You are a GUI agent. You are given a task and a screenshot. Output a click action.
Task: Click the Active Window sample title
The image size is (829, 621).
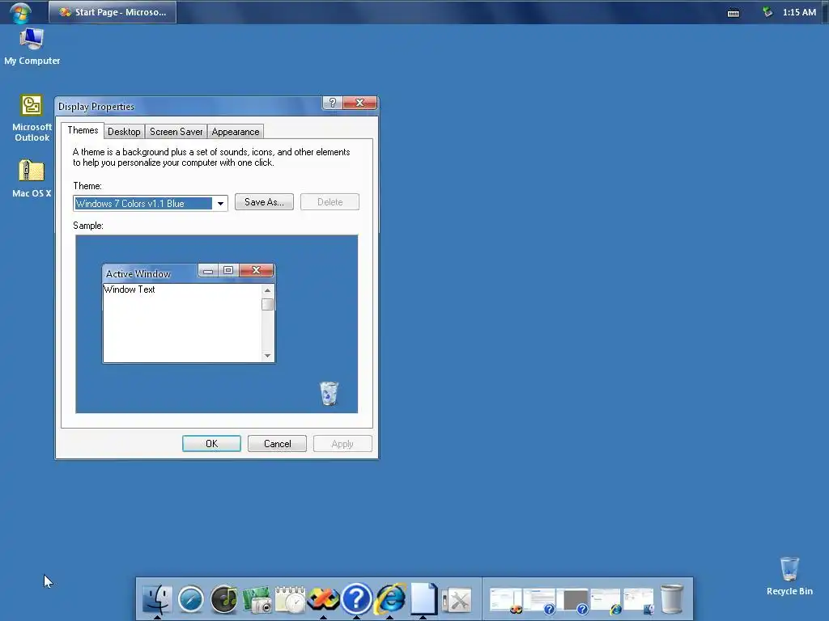coord(138,273)
